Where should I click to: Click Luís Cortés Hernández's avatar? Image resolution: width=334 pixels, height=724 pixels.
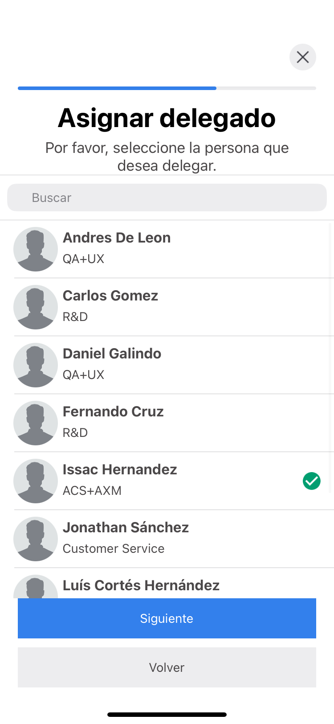(x=36, y=588)
